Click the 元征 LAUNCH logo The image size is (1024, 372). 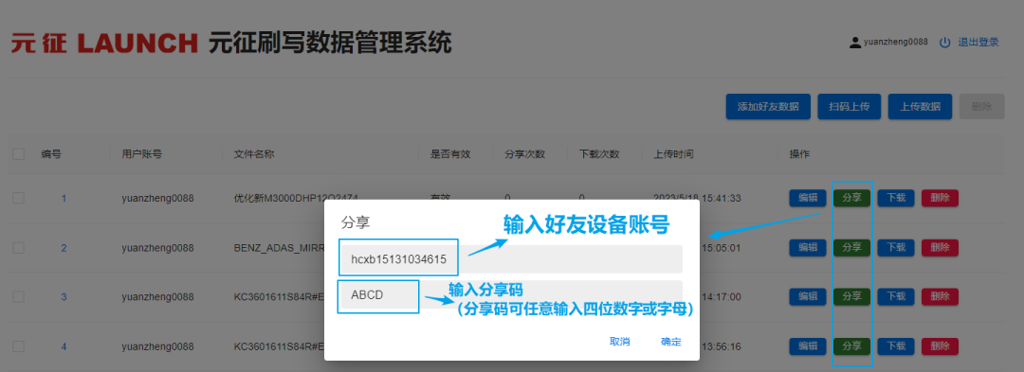coord(104,44)
